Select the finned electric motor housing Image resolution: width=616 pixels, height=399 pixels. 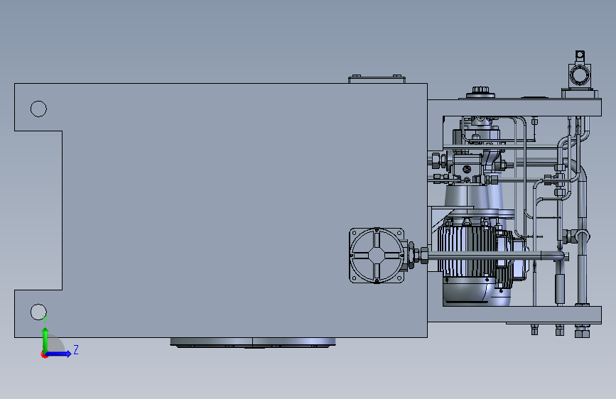tap(468, 251)
